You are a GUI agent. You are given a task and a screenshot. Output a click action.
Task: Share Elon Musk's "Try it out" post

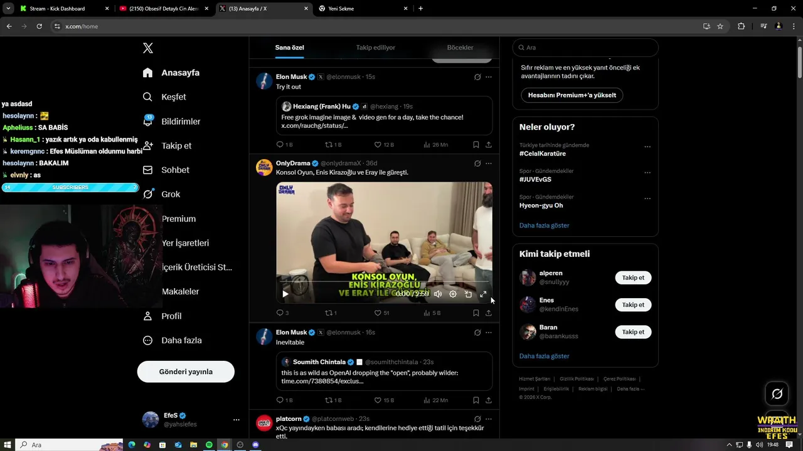[489, 145]
